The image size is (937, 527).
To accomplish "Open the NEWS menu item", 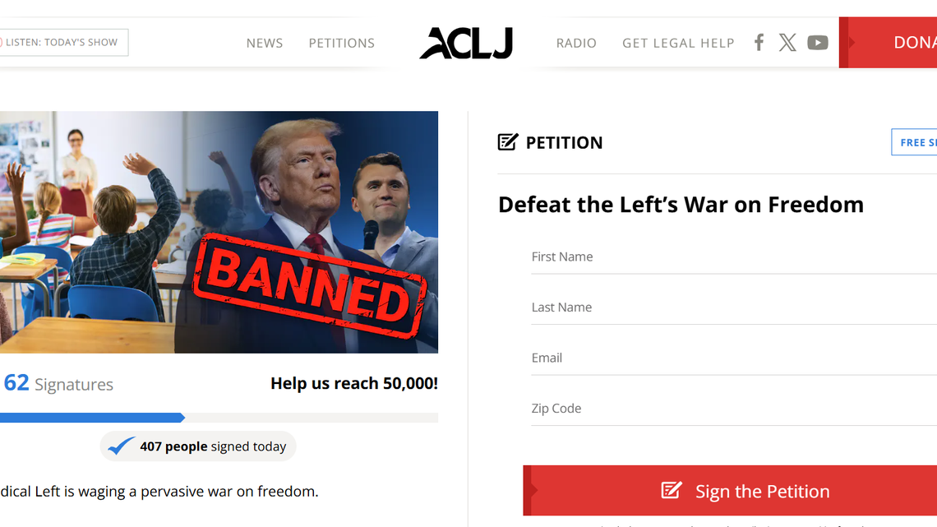I will click(x=264, y=43).
